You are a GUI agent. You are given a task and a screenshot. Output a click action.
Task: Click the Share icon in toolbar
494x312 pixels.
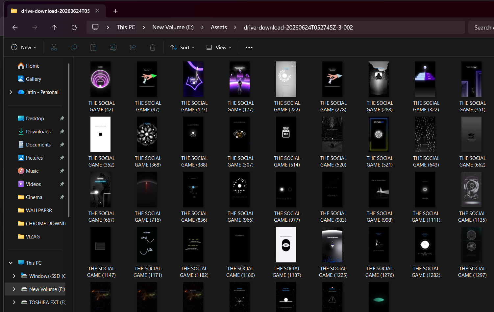click(x=133, y=47)
